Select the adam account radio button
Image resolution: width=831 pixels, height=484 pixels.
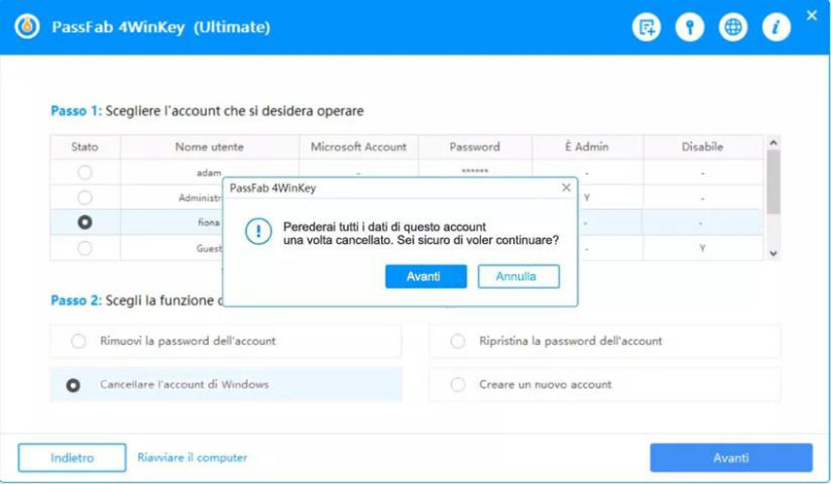click(85, 172)
